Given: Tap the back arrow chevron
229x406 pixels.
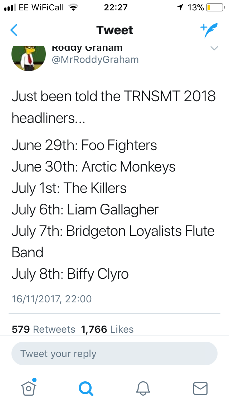Looking at the screenshot, I should pyautogui.click(x=14, y=30).
